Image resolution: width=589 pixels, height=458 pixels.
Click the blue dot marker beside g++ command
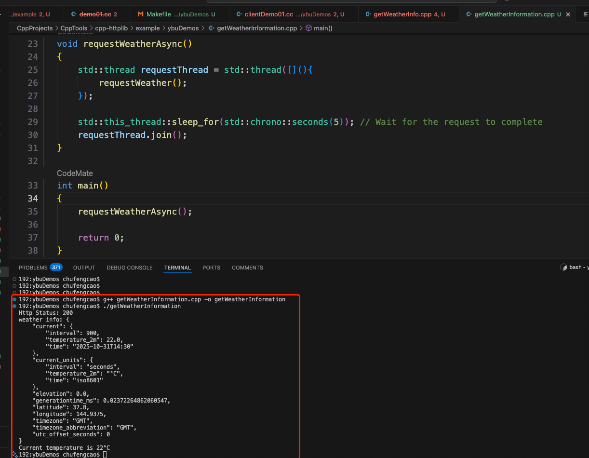coord(14,299)
